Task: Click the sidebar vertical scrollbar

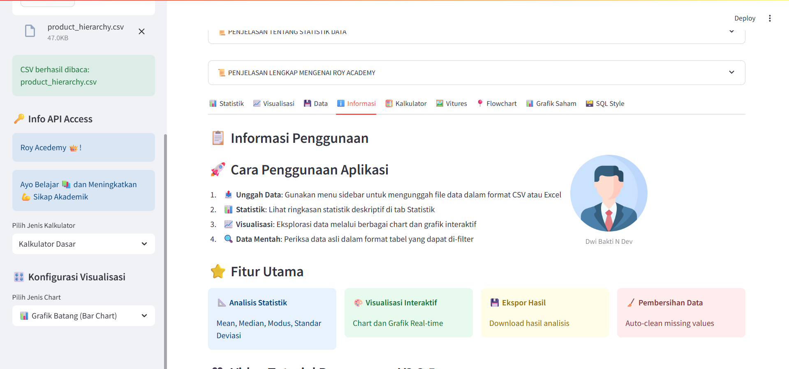Action: point(165,246)
